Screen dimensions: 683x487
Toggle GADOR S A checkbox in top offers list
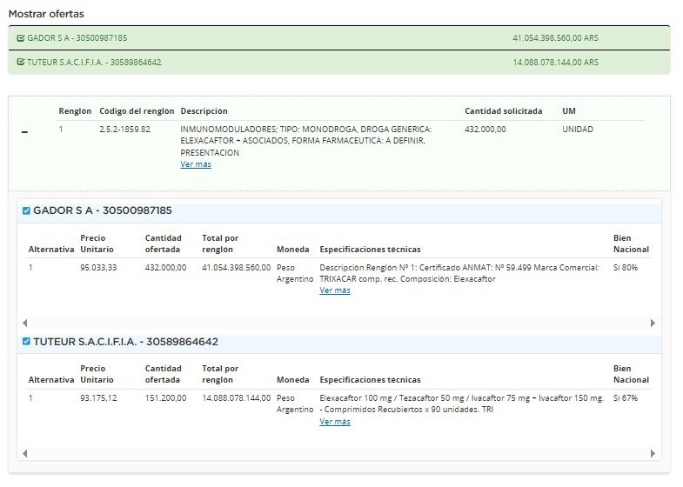click(21, 38)
